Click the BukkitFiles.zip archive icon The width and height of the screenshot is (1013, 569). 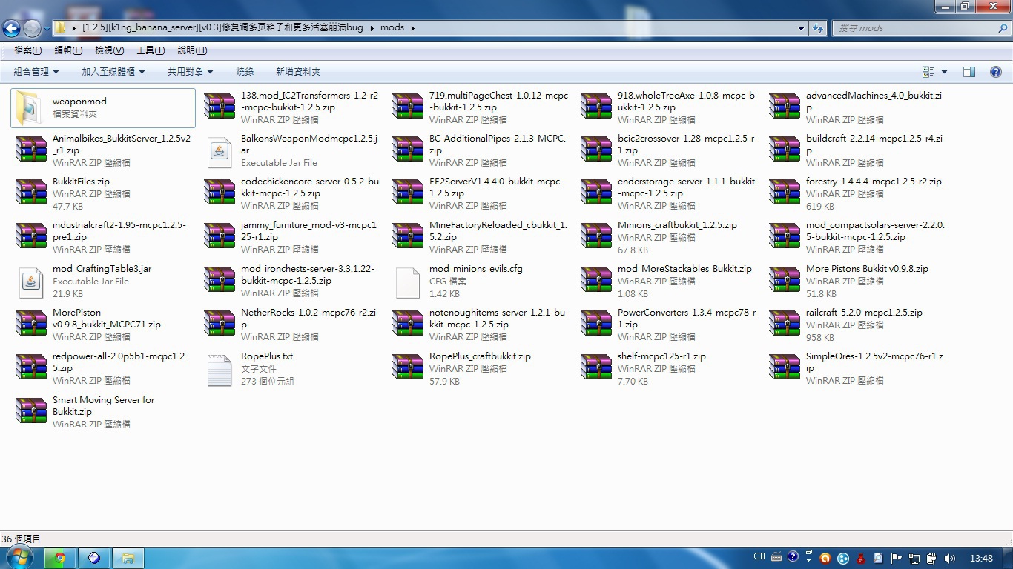click(30, 193)
